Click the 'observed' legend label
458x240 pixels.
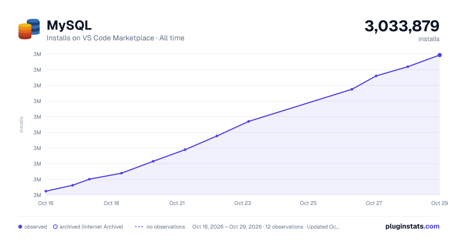(35, 227)
